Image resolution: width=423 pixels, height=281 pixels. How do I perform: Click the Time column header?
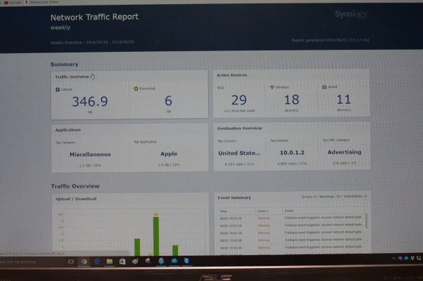pyautogui.click(x=223, y=211)
